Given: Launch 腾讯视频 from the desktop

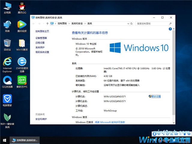Looking at the screenshot, I should point(22,26).
